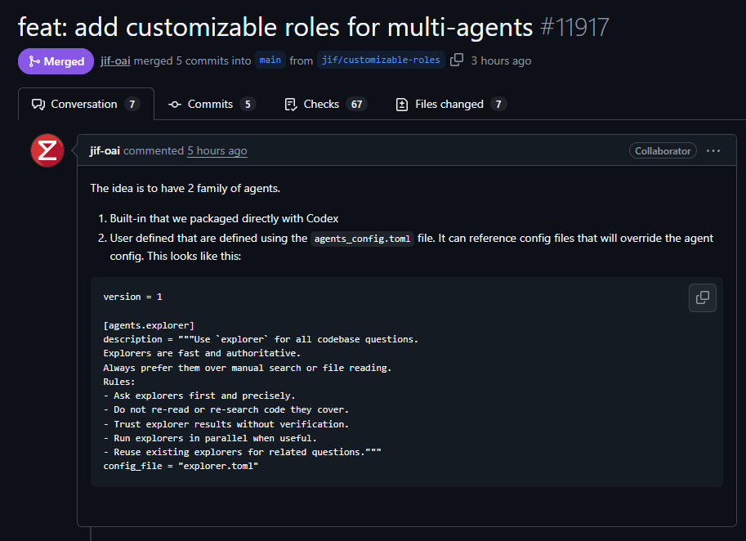Click the jif-oai avatar image
Screen dimensions: 746x541
[x=47, y=151]
